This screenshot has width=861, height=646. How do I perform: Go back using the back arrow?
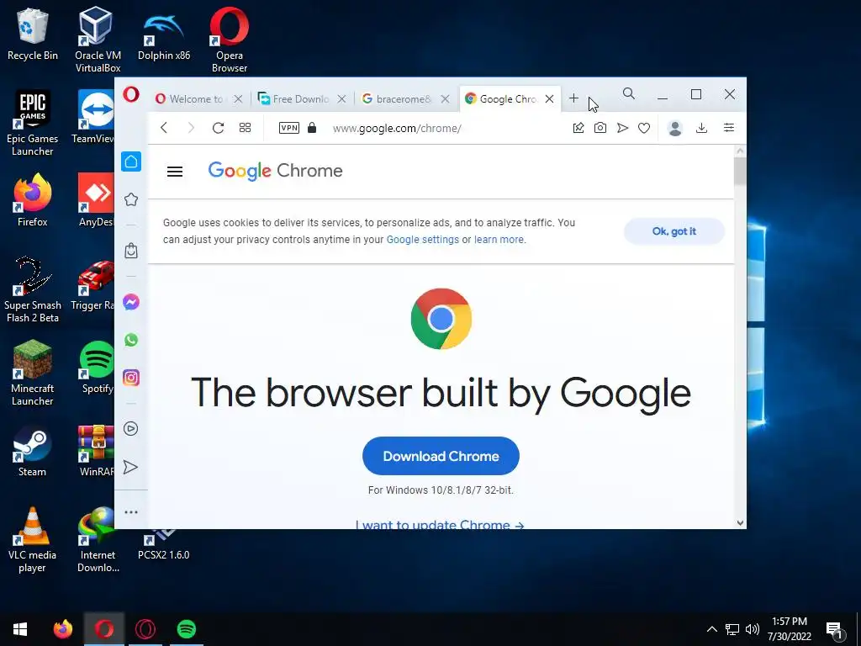point(164,128)
